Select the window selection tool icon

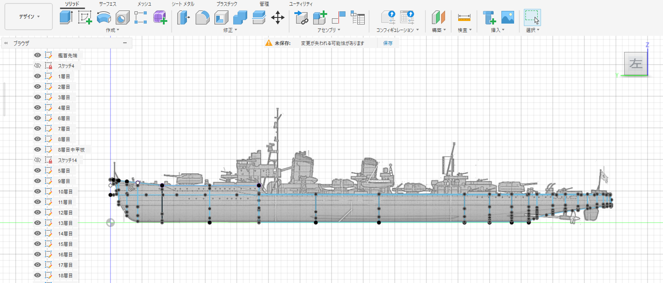tap(532, 17)
